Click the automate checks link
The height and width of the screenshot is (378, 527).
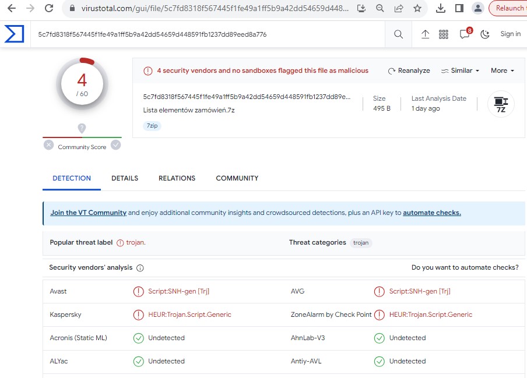(x=431, y=213)
